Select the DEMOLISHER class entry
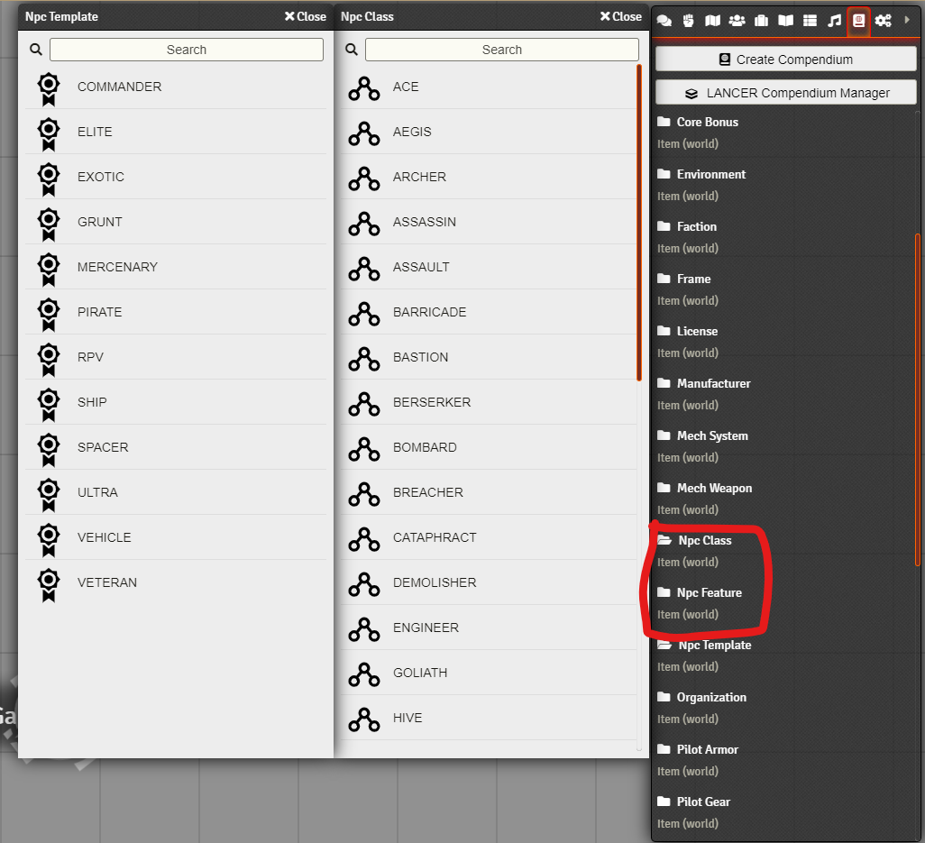 click(x=489, y=582)
